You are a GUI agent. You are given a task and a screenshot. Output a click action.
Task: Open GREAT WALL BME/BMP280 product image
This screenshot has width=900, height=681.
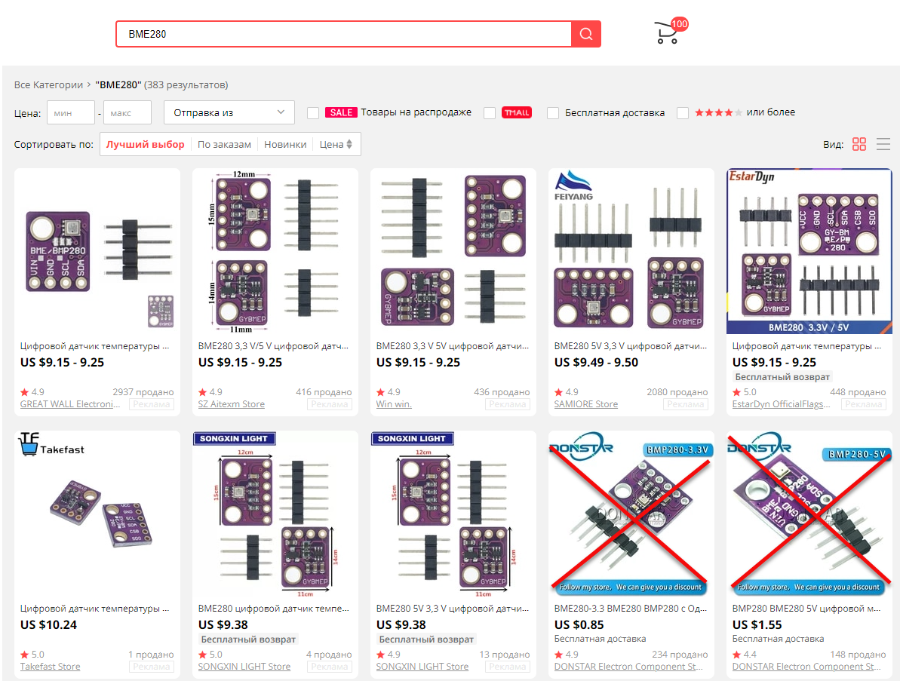[97, 251]
